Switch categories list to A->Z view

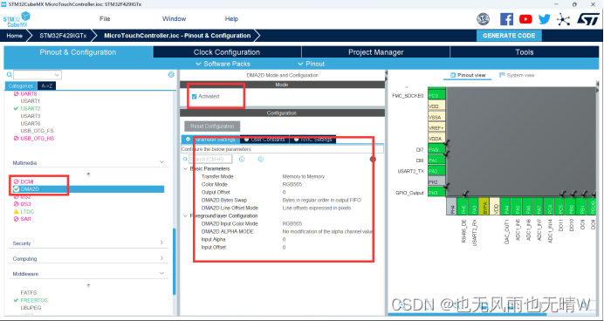pyautogui.click(x=46, y=85)
